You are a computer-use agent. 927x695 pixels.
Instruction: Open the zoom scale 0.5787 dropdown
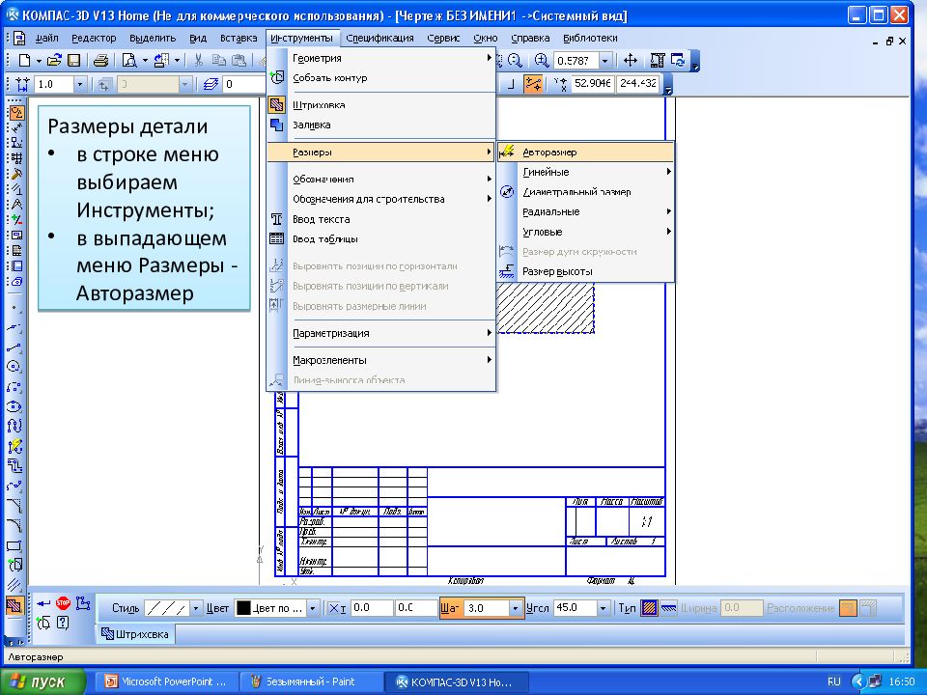pyautogui.click(x=604, y=60)
